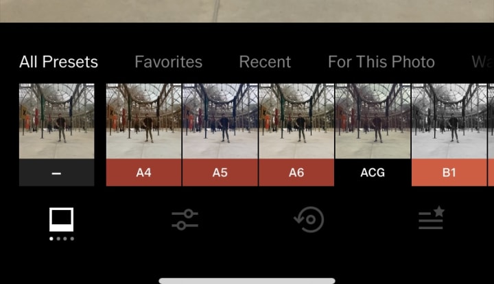Screen dimensions: 494x284
Task: Open the For This Photo tab
Action: 381,62
